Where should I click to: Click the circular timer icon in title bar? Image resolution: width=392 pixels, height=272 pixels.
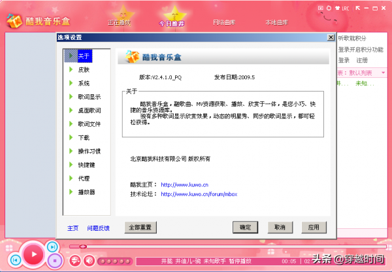(x=329, y=8)
